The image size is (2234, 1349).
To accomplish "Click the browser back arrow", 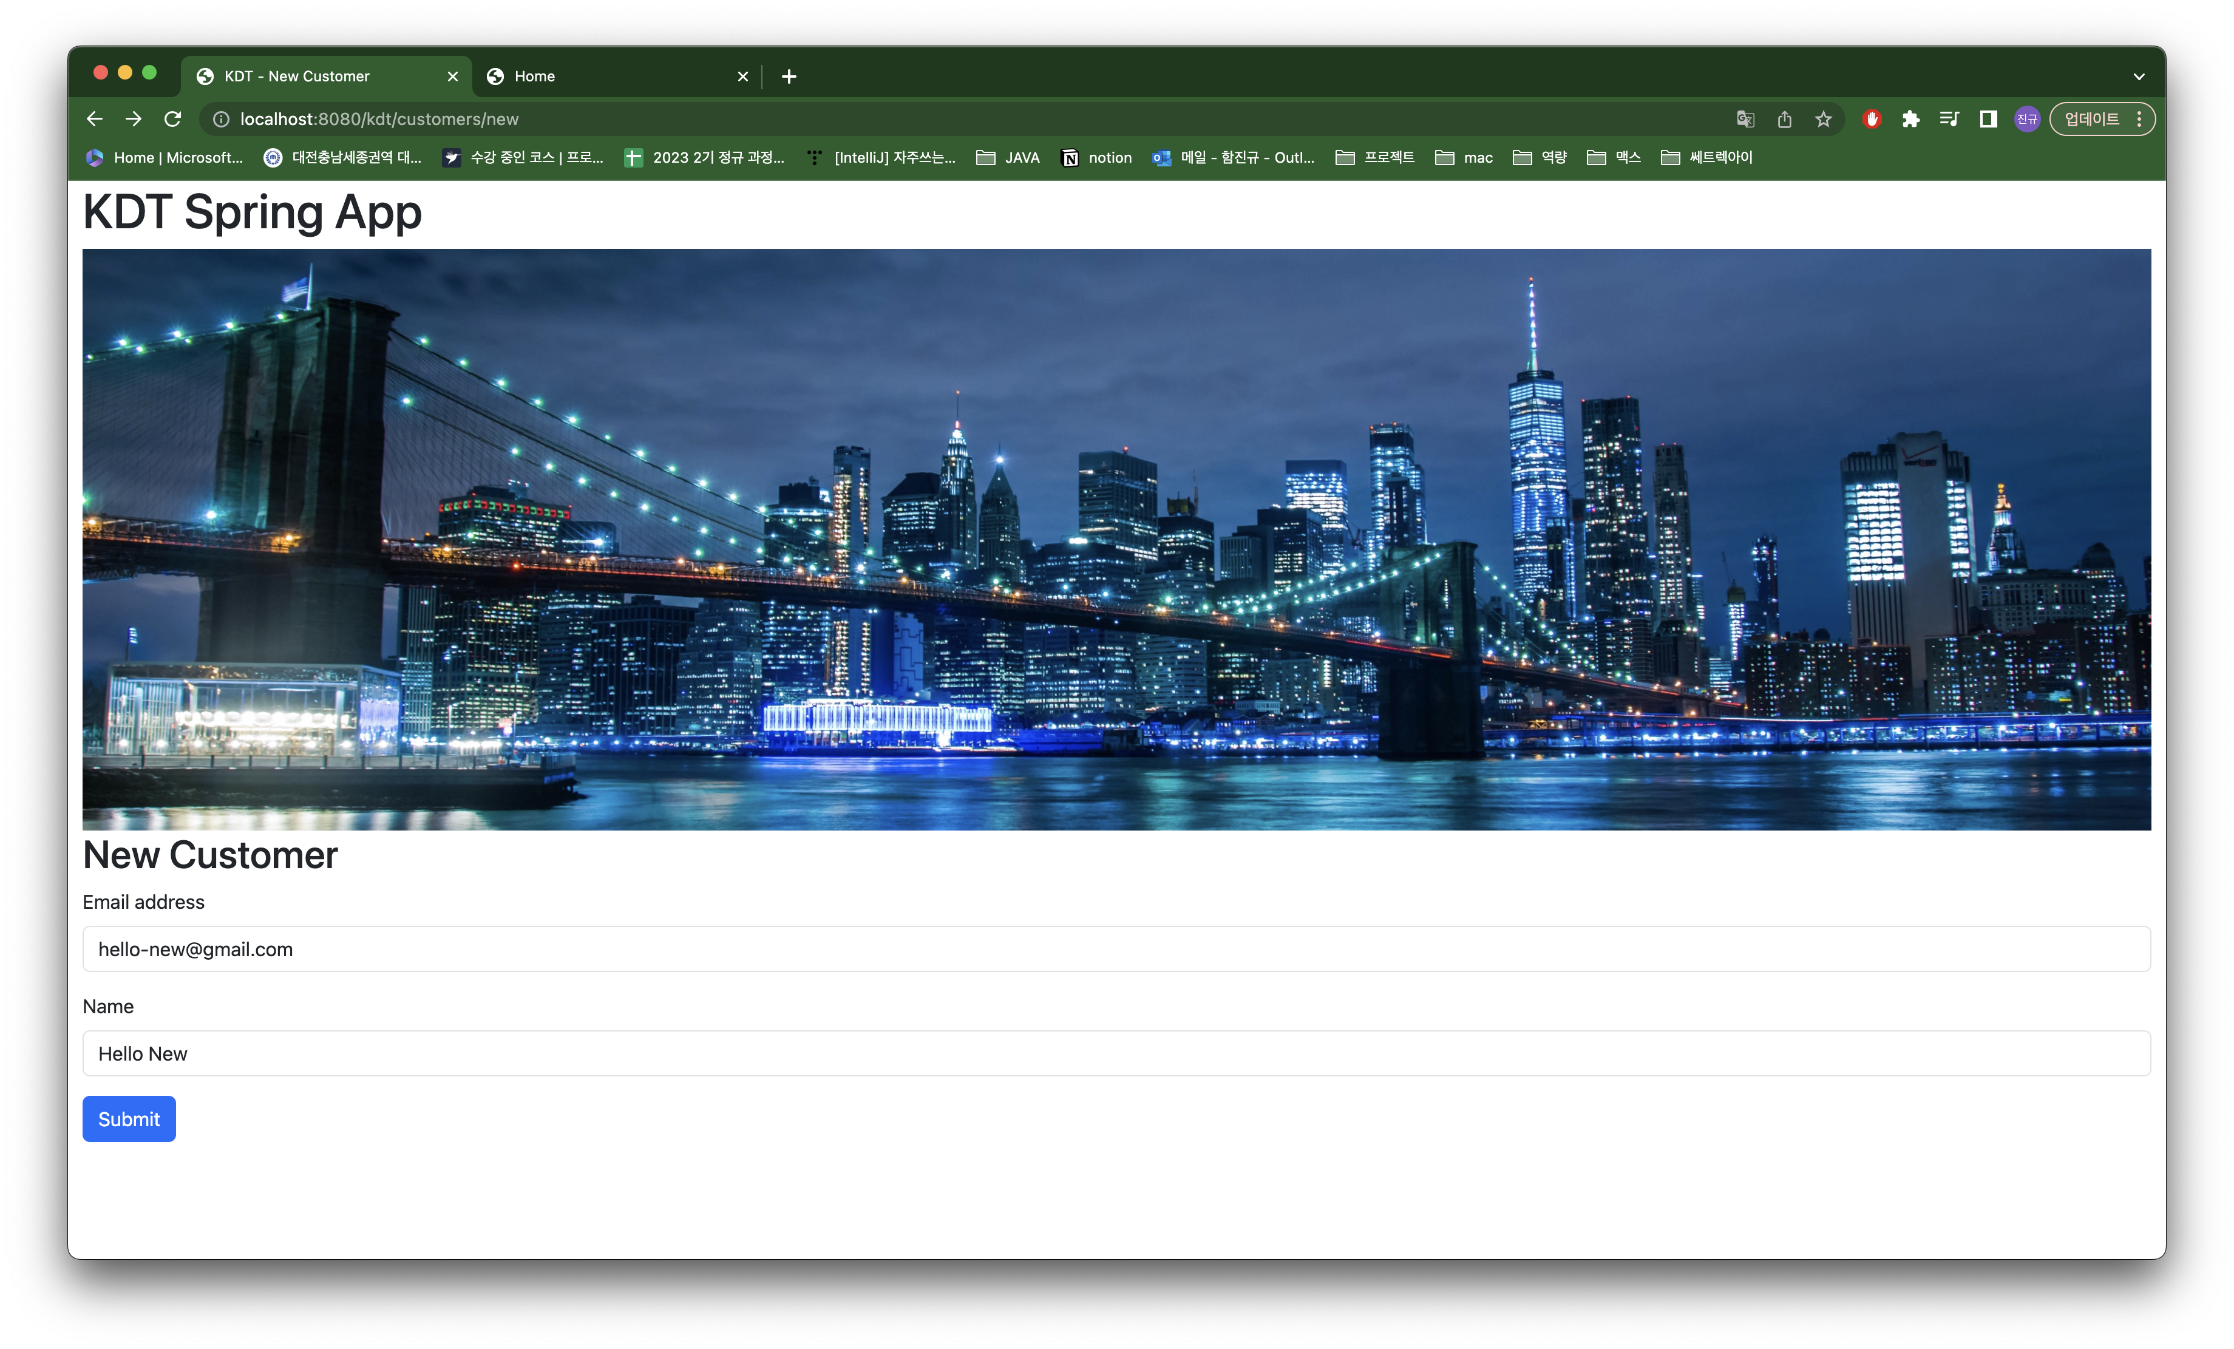I will pos(94,119).
